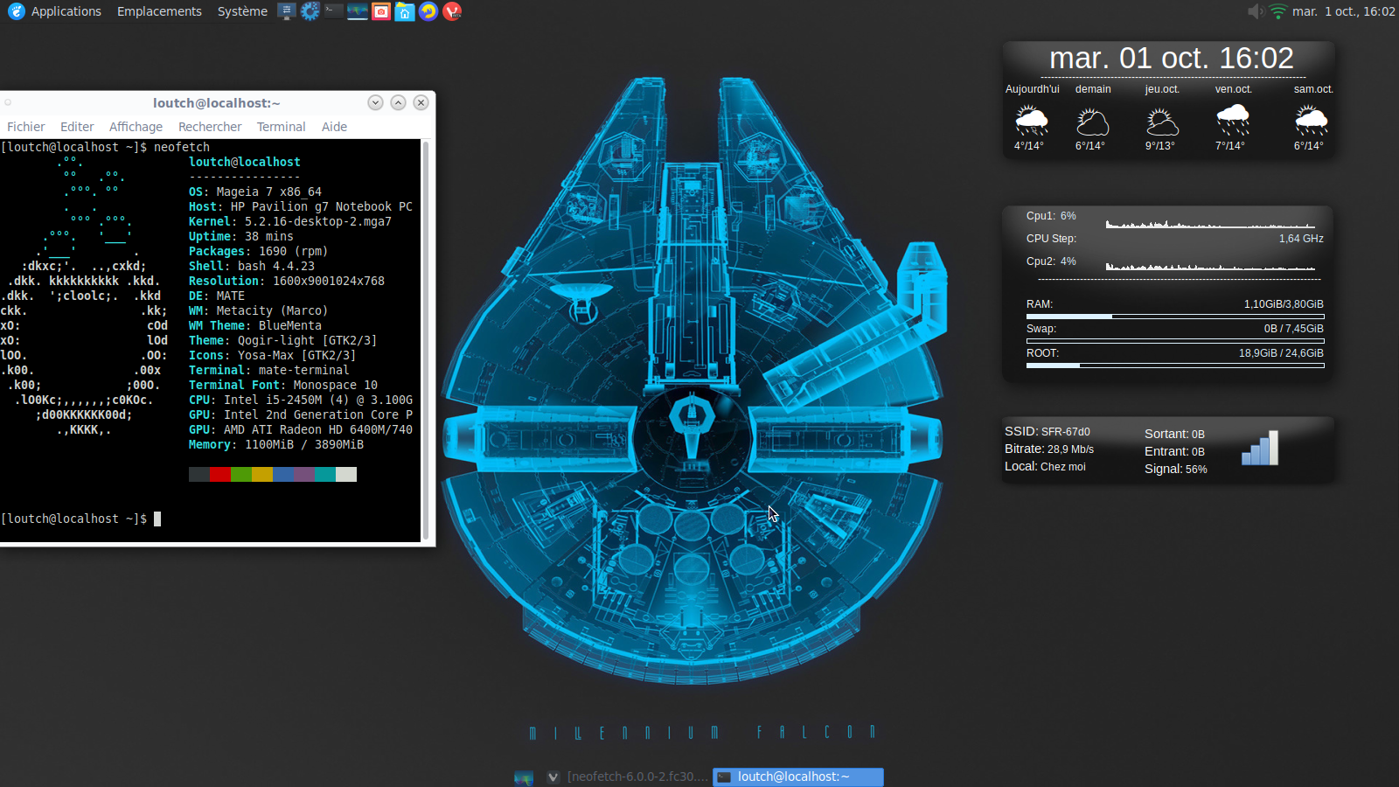Open the show-desktop wallpaper icon in top panel
Viewport: 1399px width, 787px height.
pyautogui.click(x=358, y=11)
